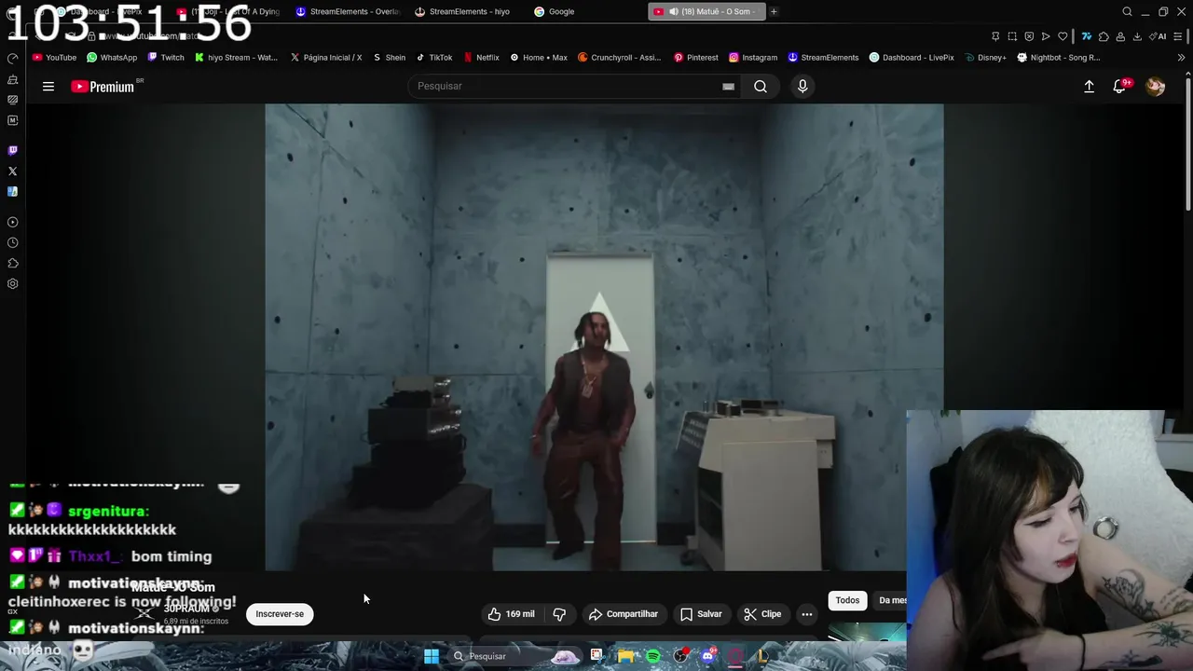Open the Home • Max bookmark
The height and width of the screenshot is (671, 1193).
[x=539, y=57]
